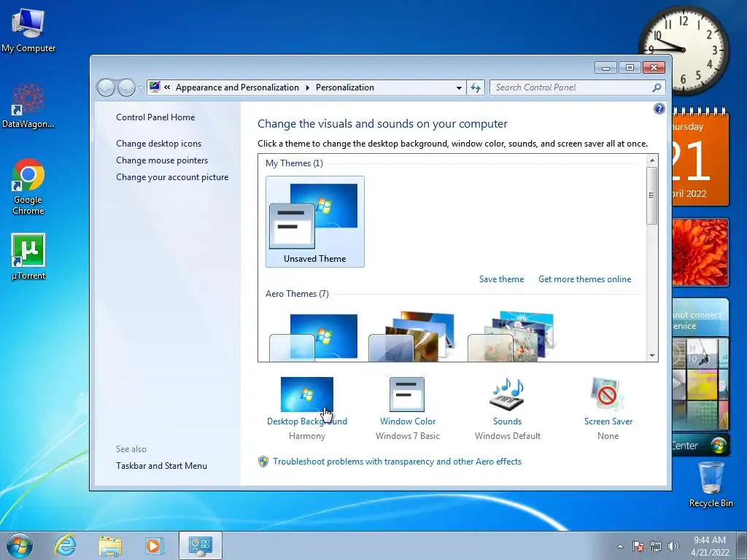
Task: Click the theme list scrollbar thumb
Action: tap(652, 195)
